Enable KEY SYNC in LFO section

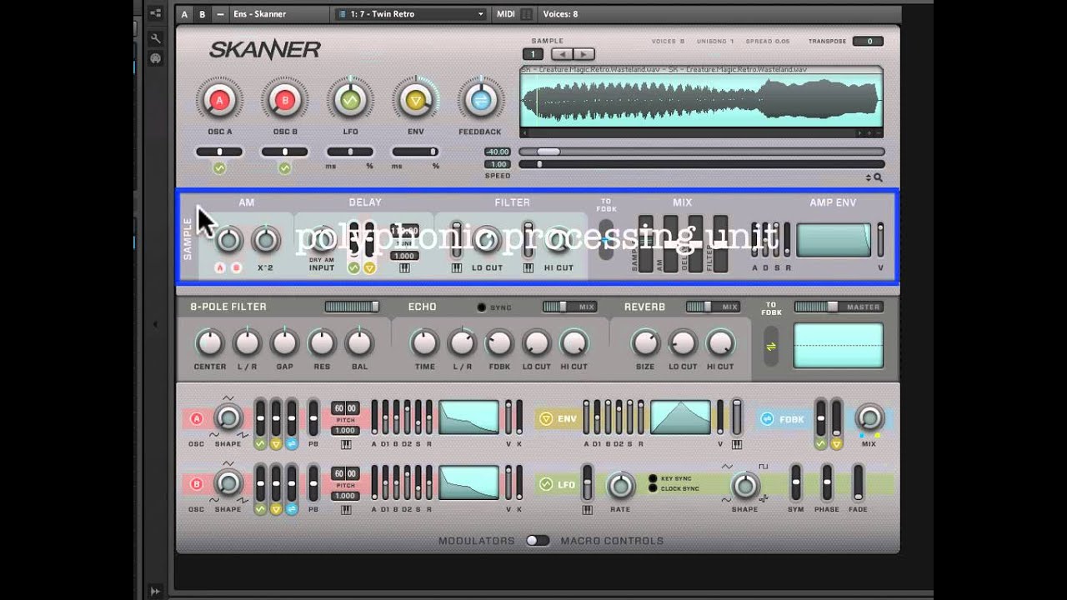[x=653, y=478]
